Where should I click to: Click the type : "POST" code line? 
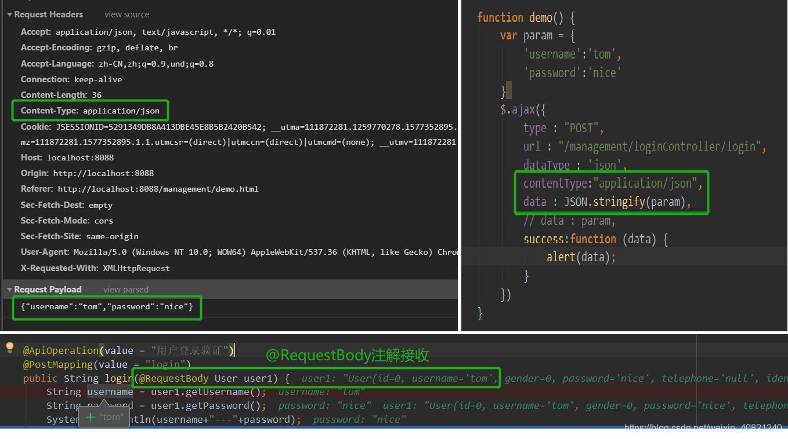pos(564,127)
